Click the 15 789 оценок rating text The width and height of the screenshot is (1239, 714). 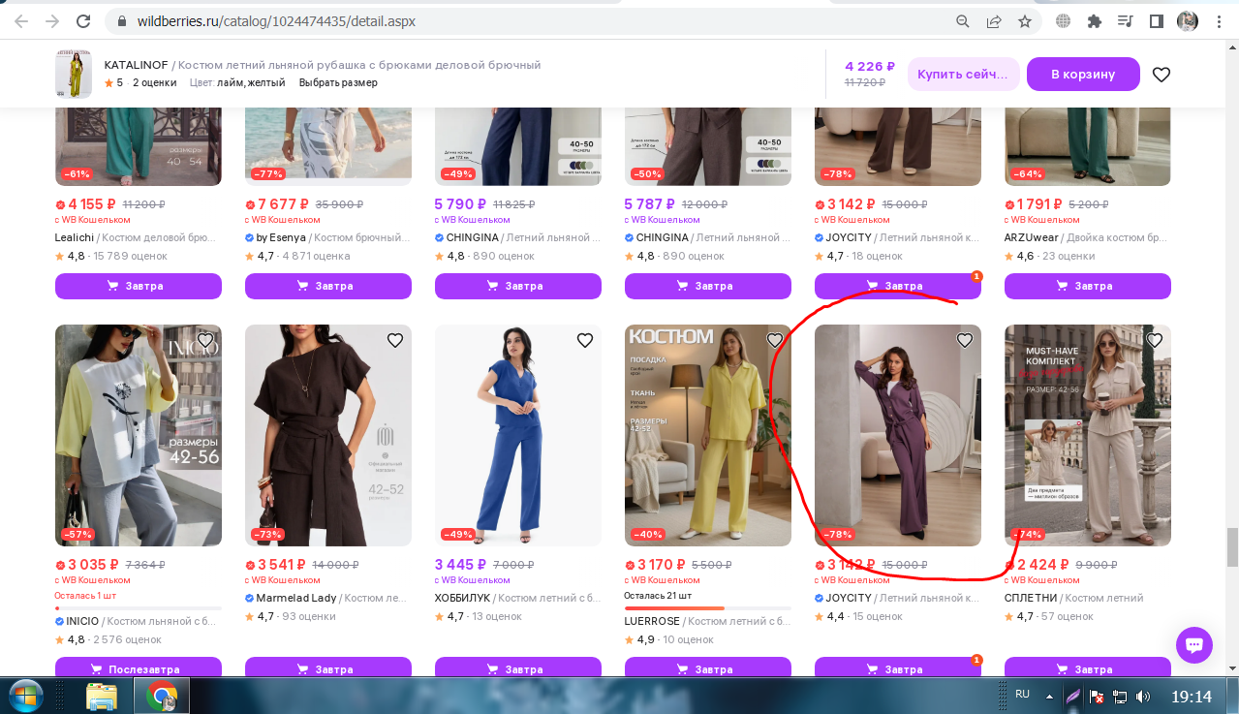[128, 256]
